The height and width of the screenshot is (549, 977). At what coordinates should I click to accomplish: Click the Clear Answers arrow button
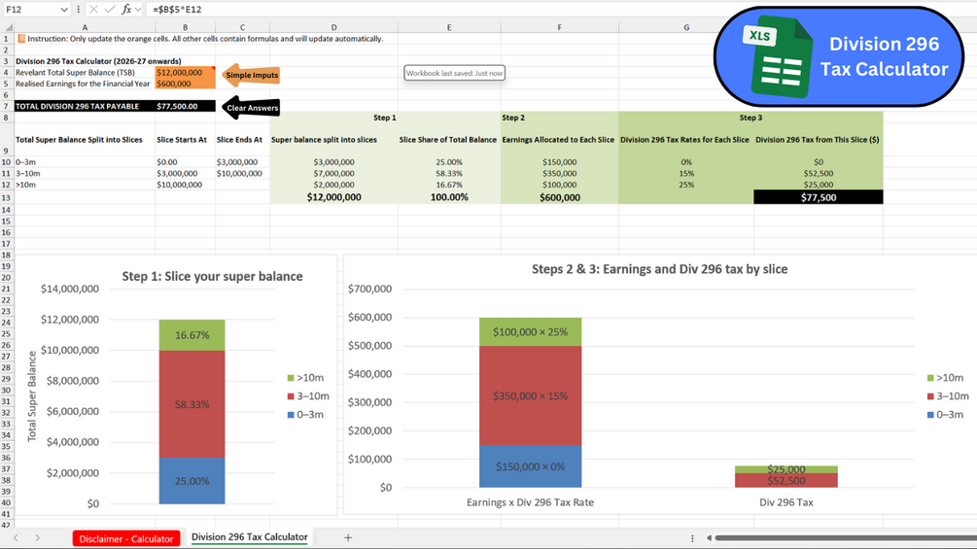pos(251,107)
